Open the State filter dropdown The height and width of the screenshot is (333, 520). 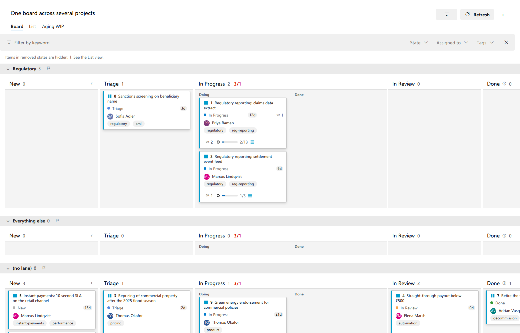(419, 43)
